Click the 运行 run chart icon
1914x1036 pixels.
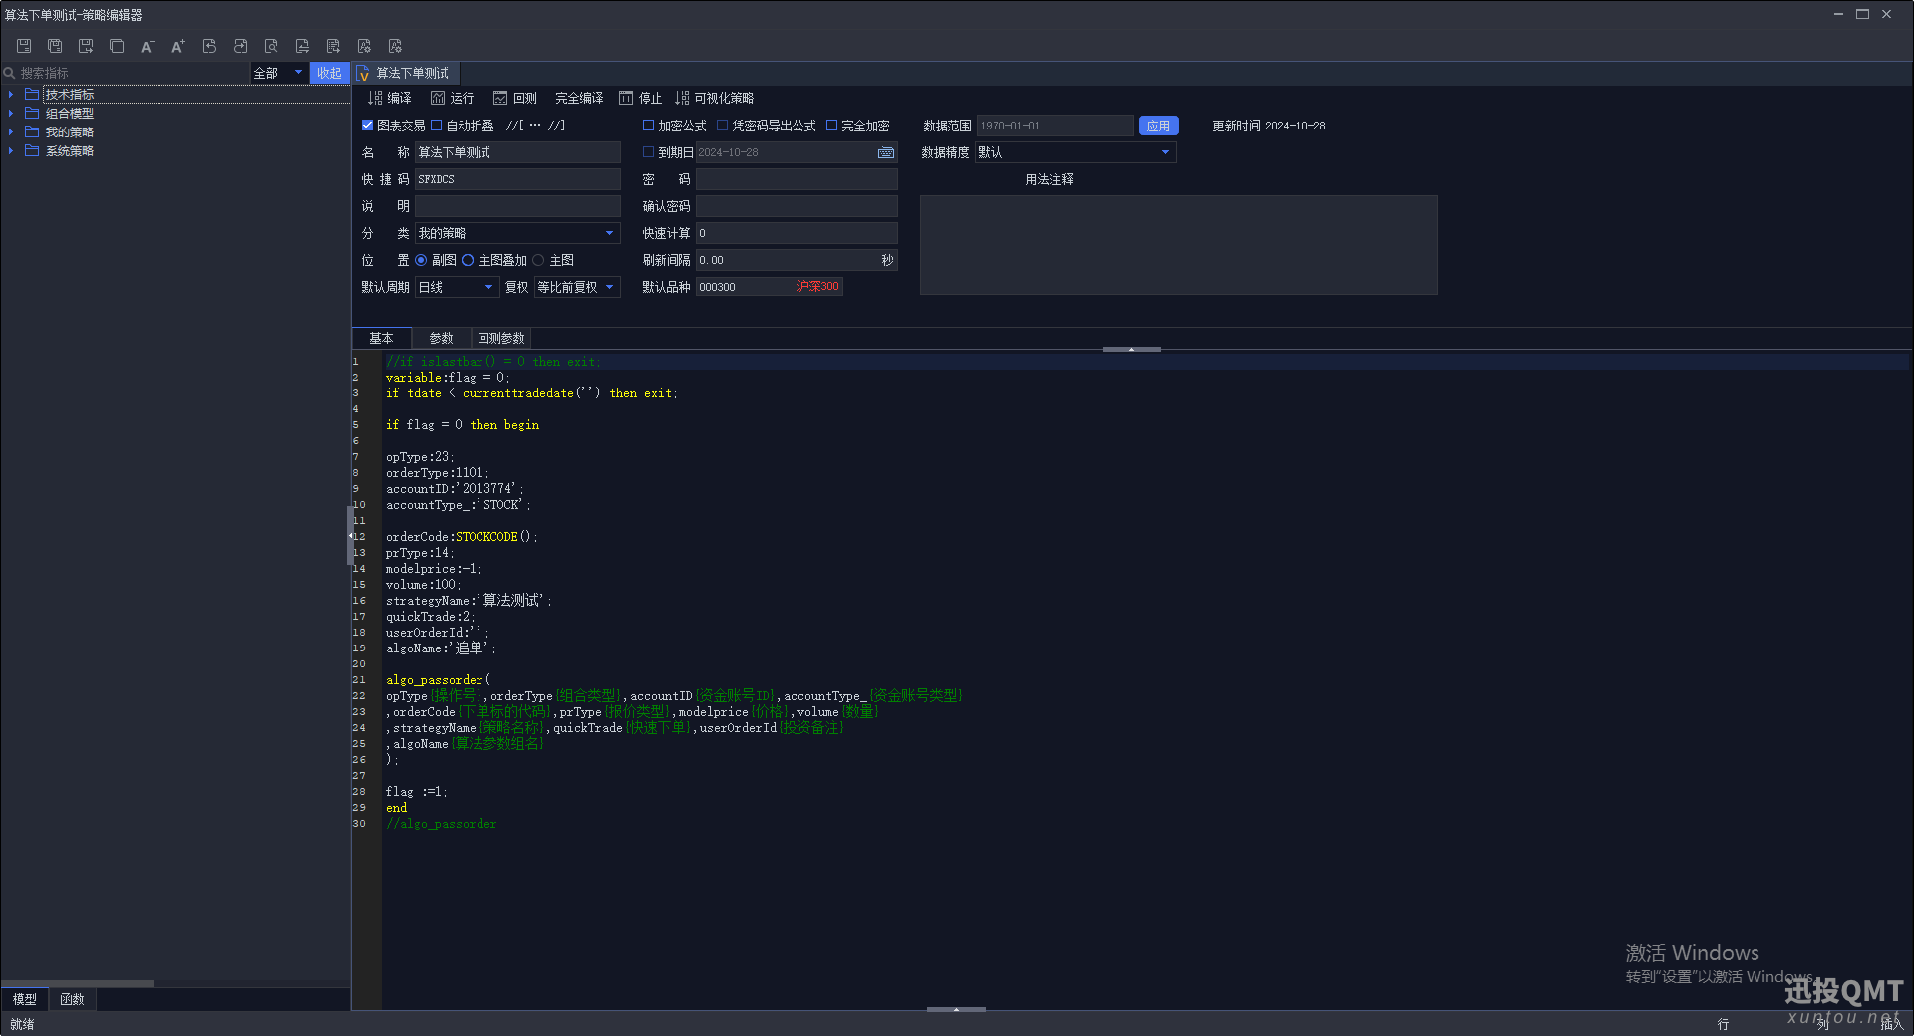tap(438, 98)
